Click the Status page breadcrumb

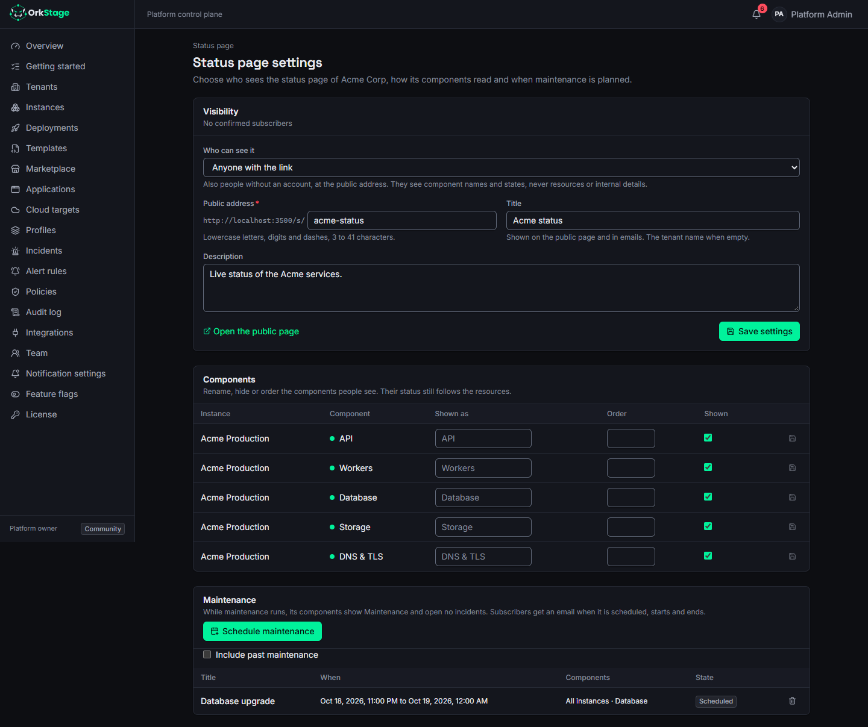point(213,46)
